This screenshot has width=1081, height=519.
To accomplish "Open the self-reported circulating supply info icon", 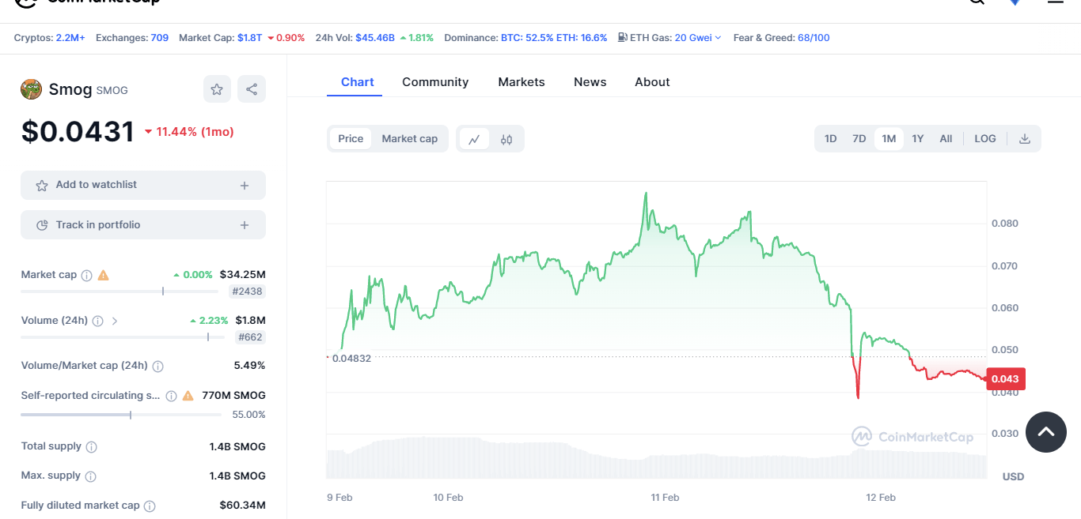I will pyautogui.click(x=171, y=396).
